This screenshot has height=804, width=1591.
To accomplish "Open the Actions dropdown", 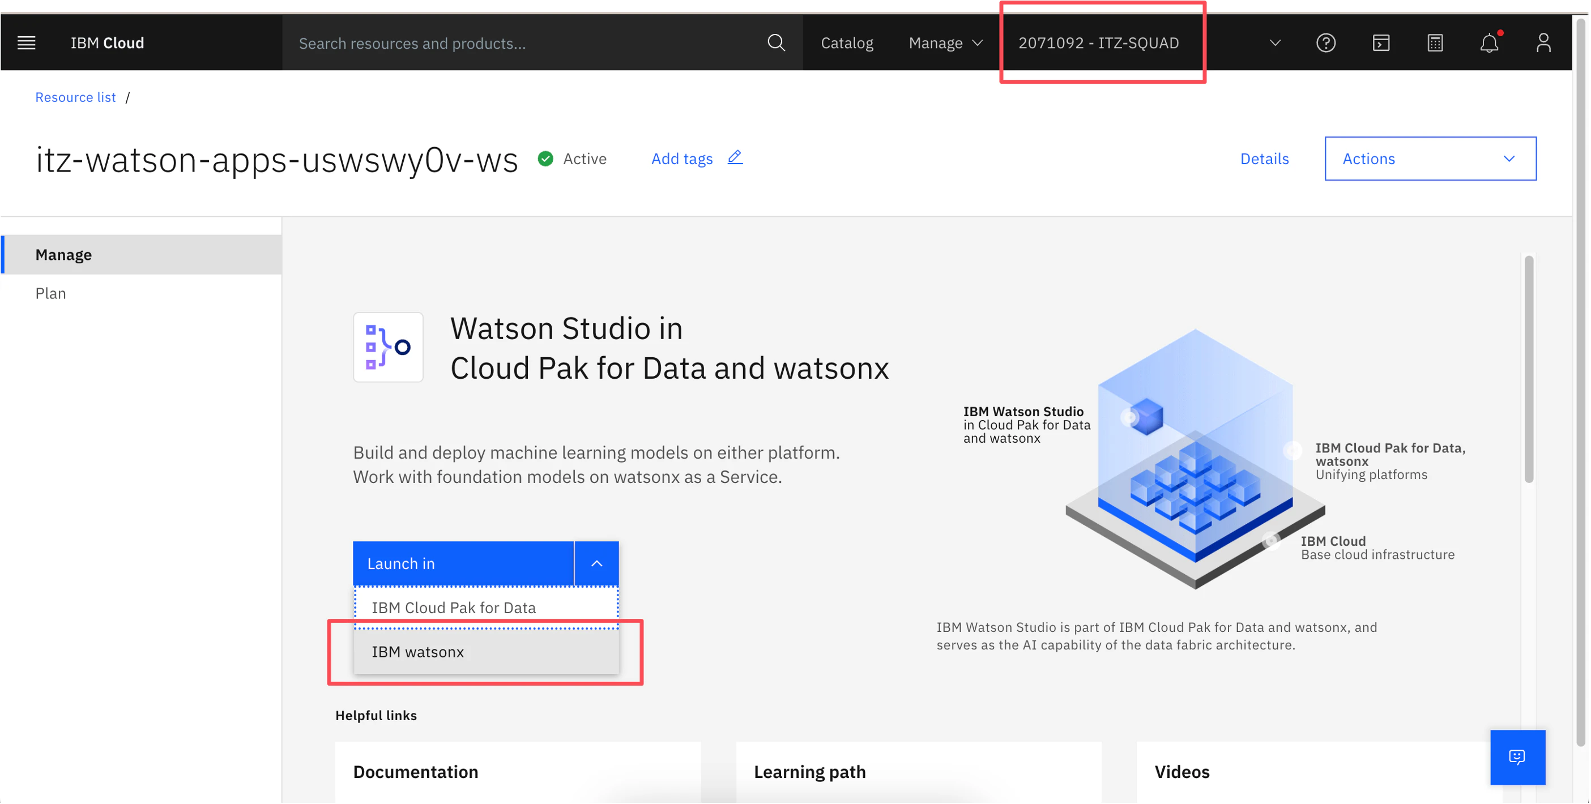I will pos(1430,159).
